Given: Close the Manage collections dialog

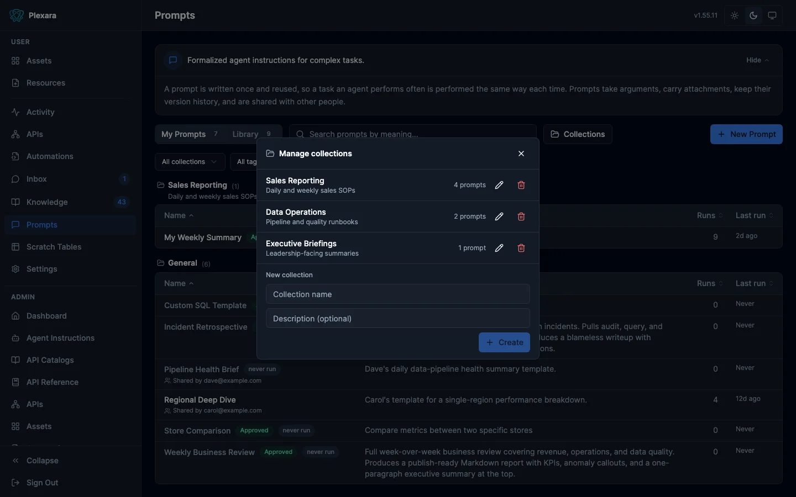Looking at the screenshot, I should pos(521,154).
